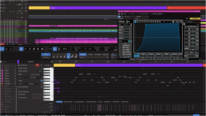Image resolution: width=206 pixels, height=116 pixels.
Task: Select LFOTool graph slot 2
Action: (138, 22)
